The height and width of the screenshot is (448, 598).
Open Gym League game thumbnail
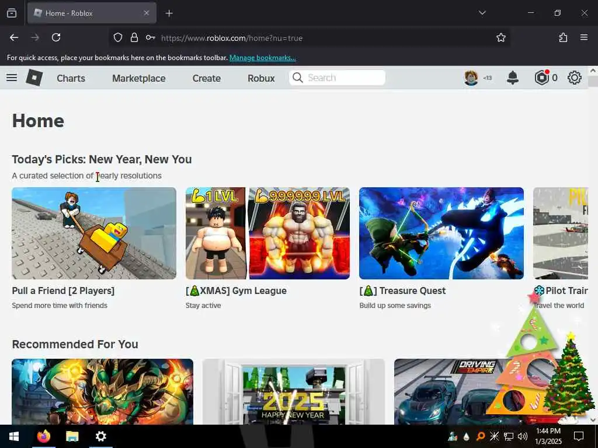(267, 233)
